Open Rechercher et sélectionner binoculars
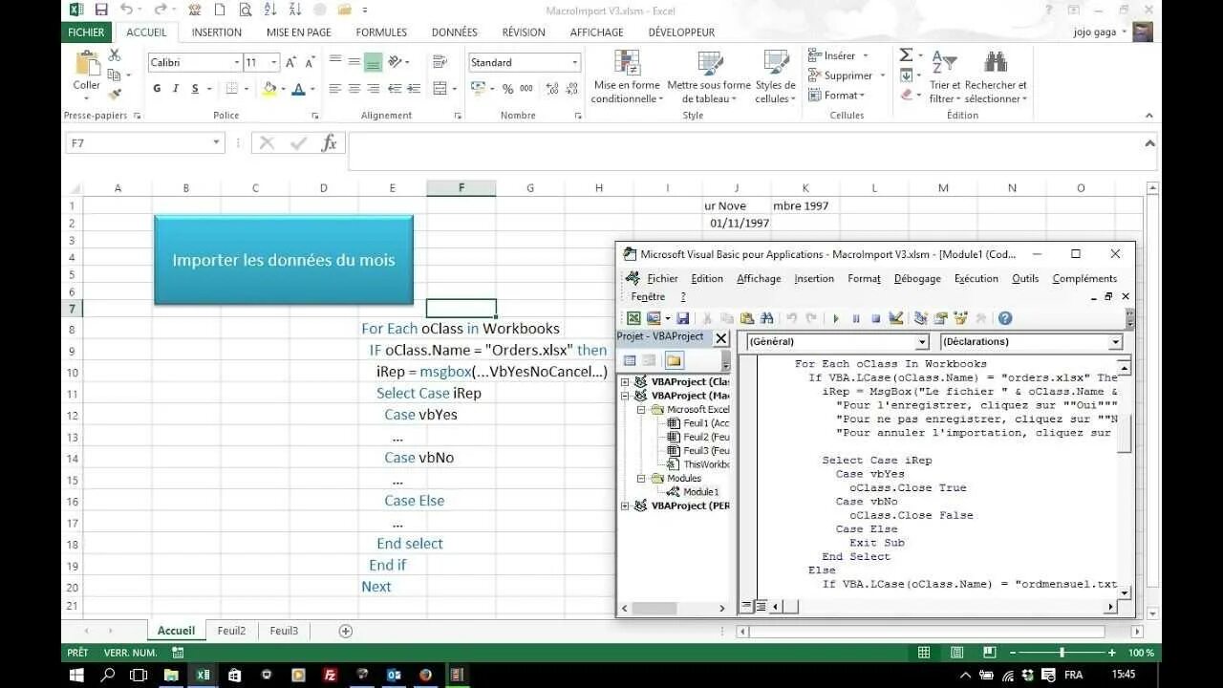 point(996,76)
